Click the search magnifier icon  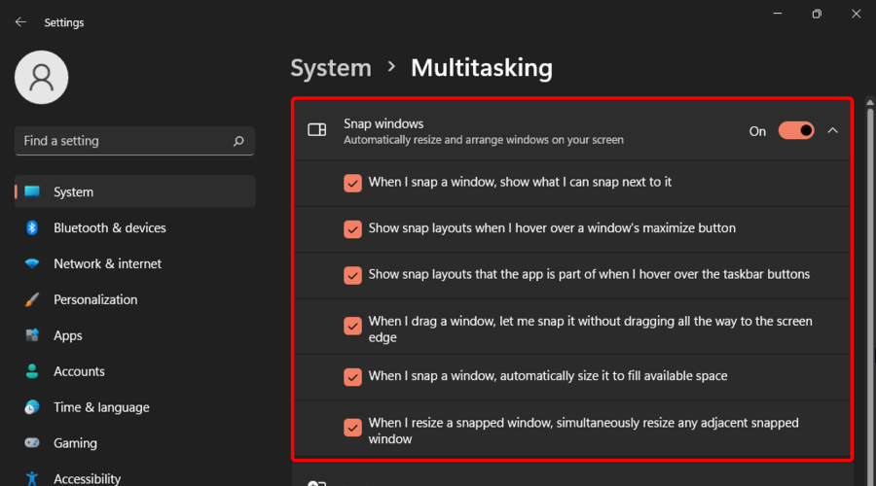tap(238, 141)
